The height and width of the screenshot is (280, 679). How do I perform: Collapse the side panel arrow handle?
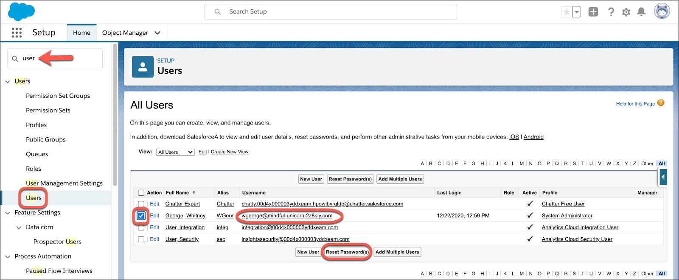(663, 177)
